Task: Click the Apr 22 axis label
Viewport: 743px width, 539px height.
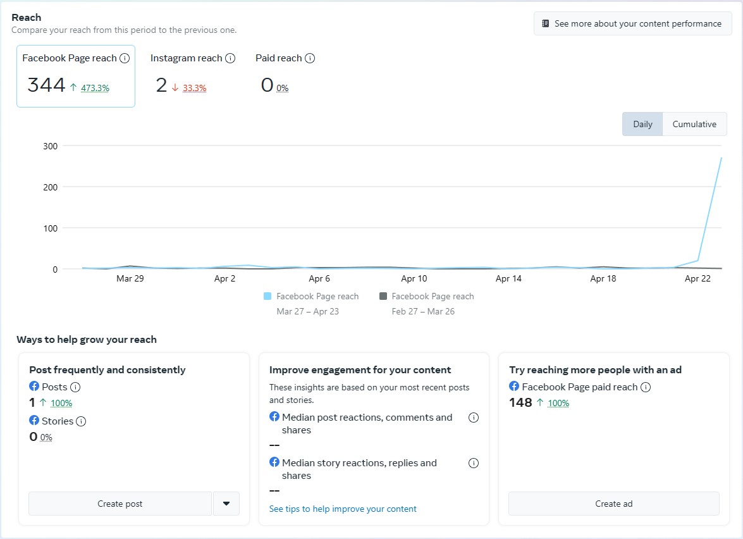Action: tap(697, 279)
